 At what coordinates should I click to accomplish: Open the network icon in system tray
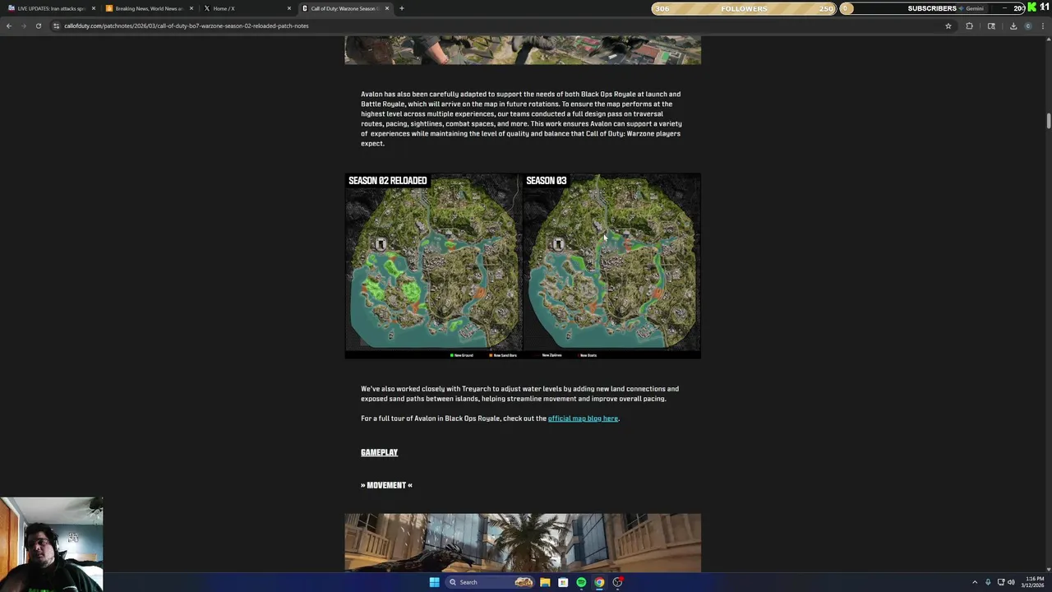1001,582
